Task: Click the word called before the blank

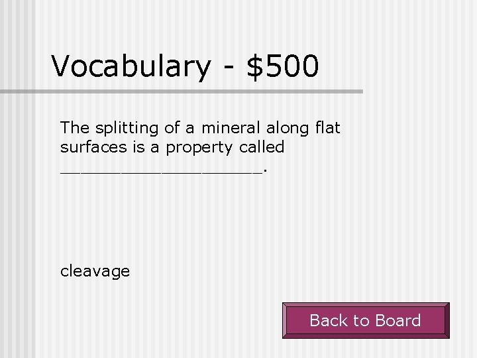Action: click(262, 147)
